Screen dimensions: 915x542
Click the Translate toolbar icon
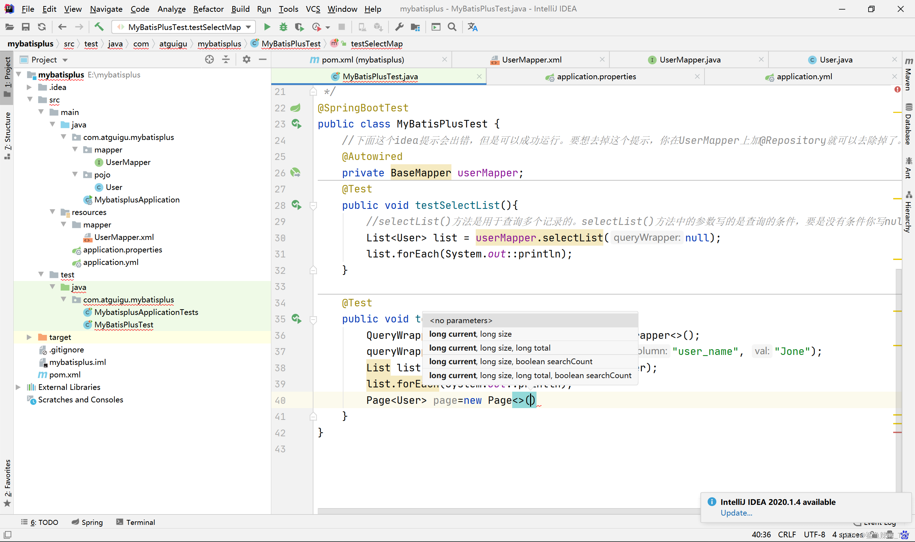473,27
